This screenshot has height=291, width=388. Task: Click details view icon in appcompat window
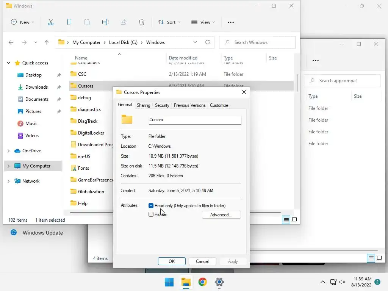point(371,258)
